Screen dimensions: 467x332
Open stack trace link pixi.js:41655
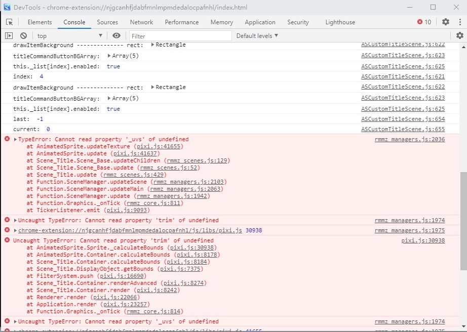159,146
